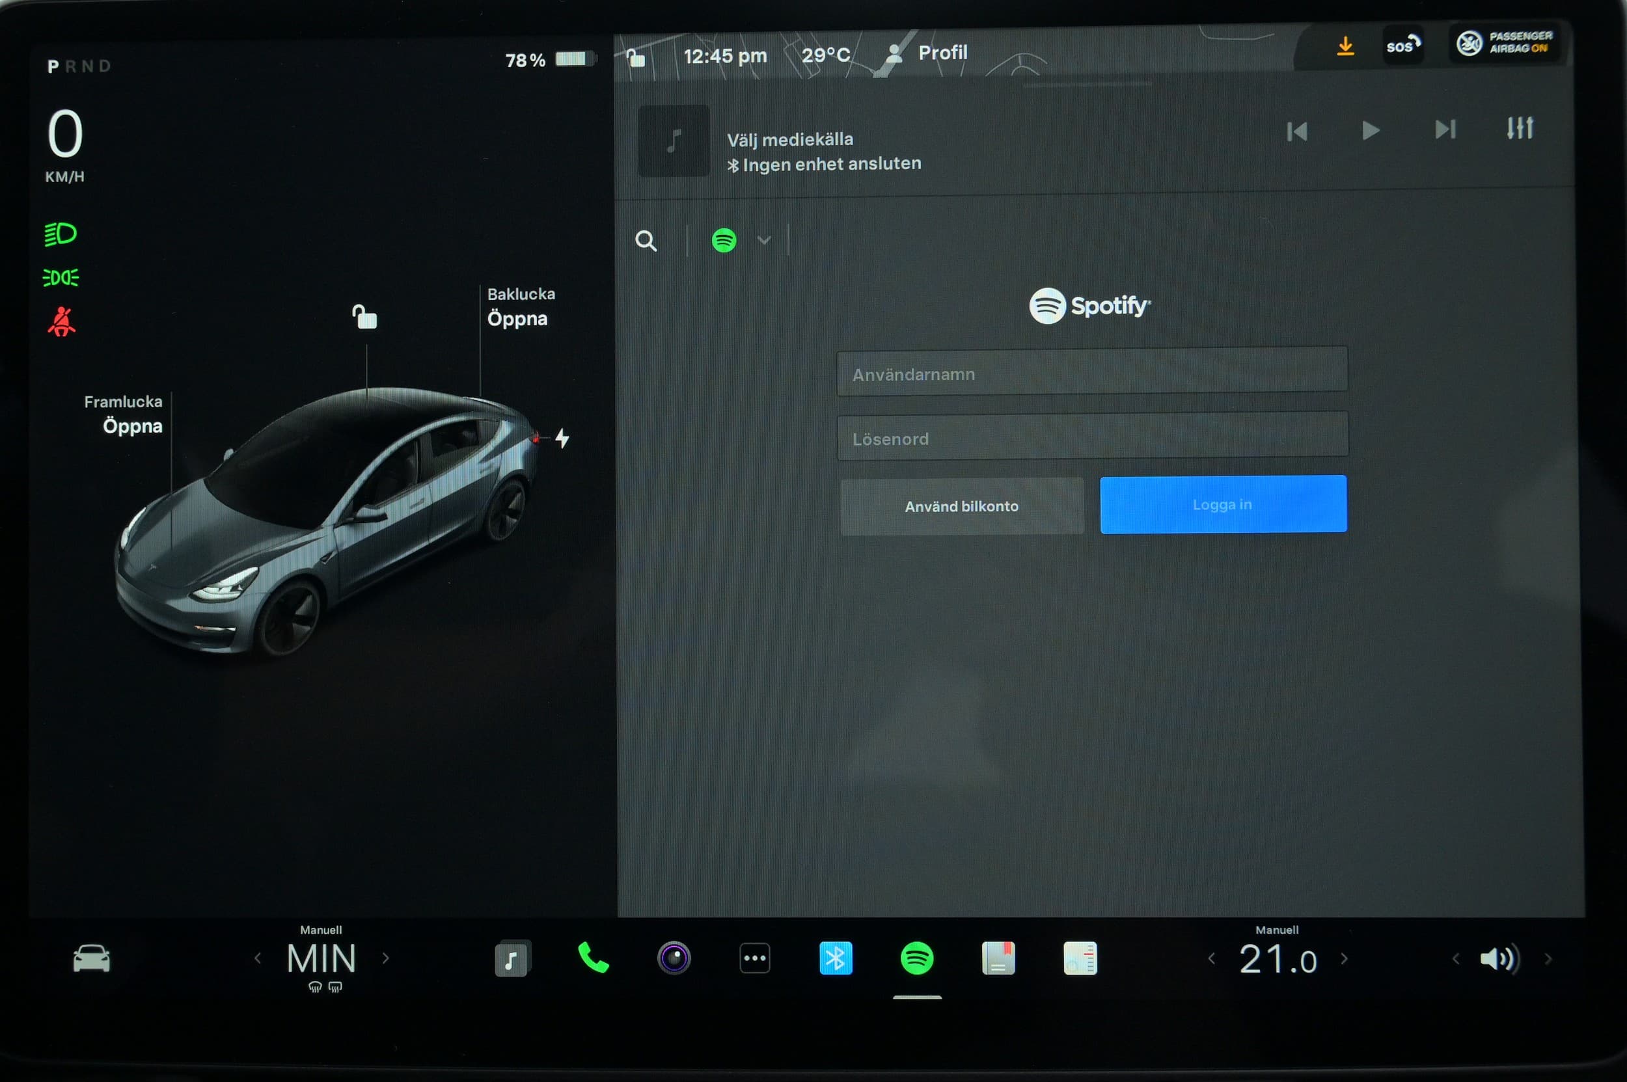Viewport: 1627px width, 1082px height.
Task: Tap Ingen enhet ansluten Bluetooth status
Action: 824,164
